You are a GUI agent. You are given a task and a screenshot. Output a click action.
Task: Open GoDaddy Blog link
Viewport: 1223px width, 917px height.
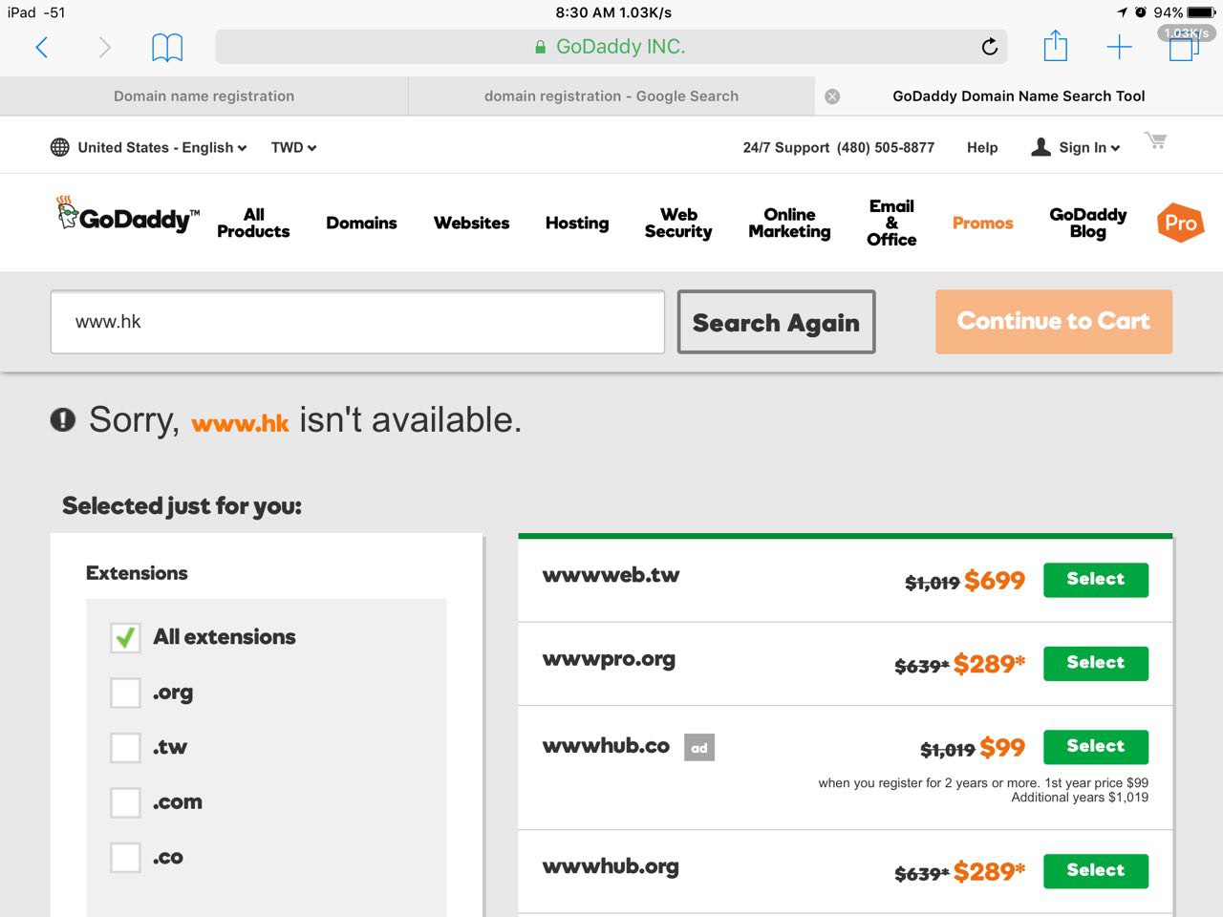pos(1087,223)
